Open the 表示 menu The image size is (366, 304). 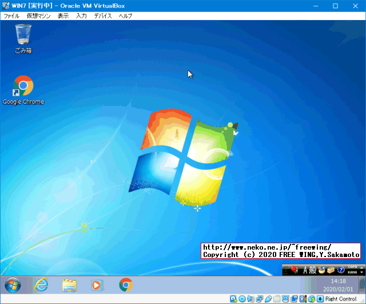(63, 16)
